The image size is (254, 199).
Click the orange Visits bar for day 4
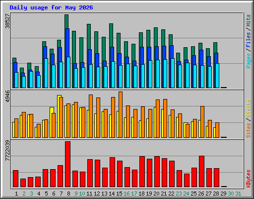pyautogui.click(x=39, y=131)
